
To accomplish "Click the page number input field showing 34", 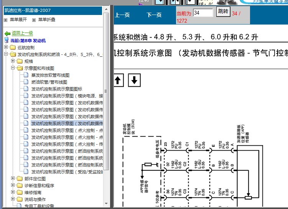I will (203, 13).
